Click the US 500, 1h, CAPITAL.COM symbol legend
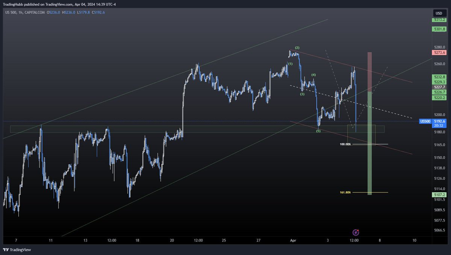 click(24, 12)
